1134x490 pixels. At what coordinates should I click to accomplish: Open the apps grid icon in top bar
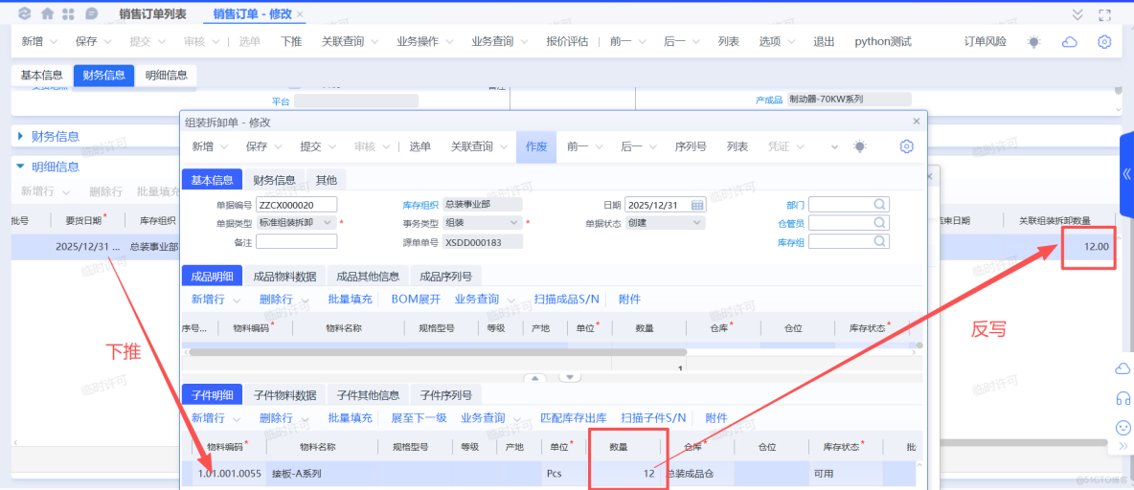pyautogui.click(x=69, y=13)
